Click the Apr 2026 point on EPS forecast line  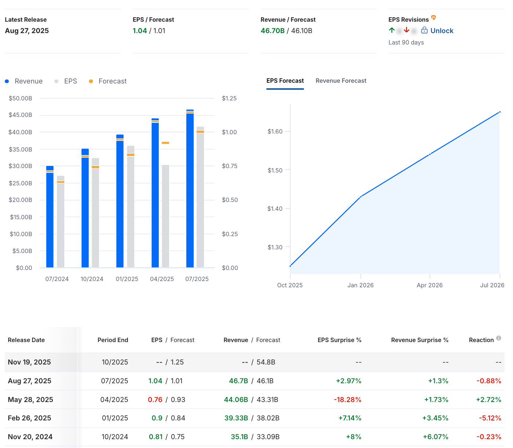pos(430,154)
